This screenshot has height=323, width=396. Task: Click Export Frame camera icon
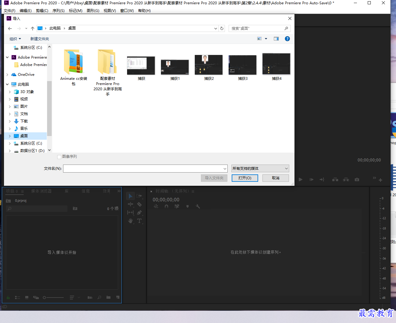[x=357, y=180]
